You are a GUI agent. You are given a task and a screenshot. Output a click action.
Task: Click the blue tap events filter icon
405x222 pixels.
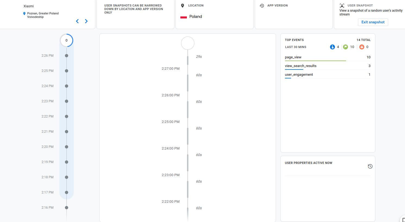click(332, 47)
